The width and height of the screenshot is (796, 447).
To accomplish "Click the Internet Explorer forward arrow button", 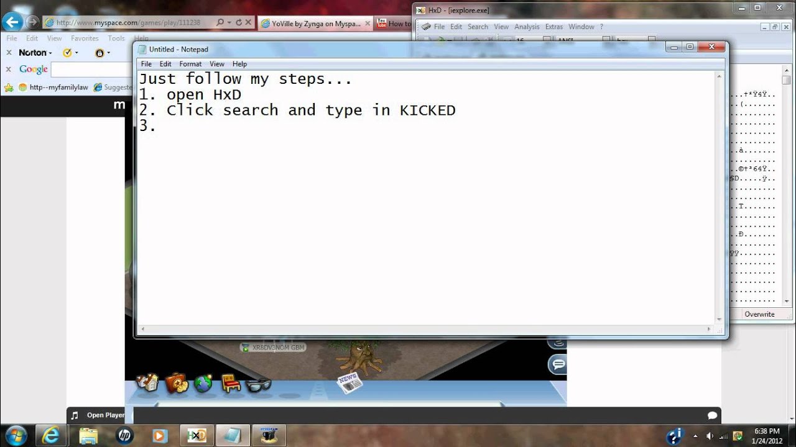I will [32, 22].
